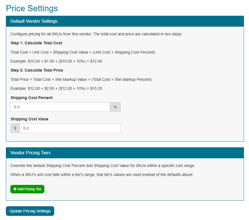Click the dollar sign addon

pyautogui.click(x=15, y=128)
